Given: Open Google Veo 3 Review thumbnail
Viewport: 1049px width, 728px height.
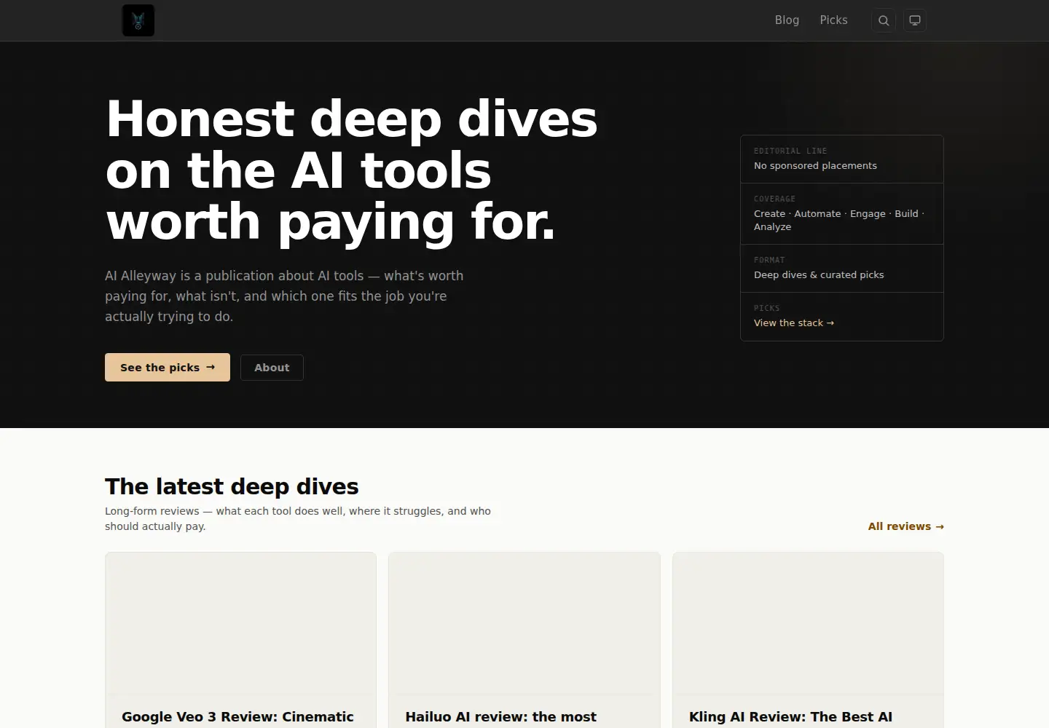Looking at the screenshot, I should pyautogui.click(x=240, y=623).
